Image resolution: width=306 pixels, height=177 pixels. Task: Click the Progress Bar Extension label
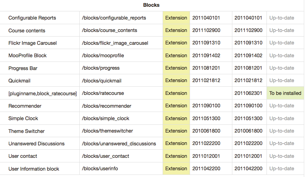click(176, 68)
